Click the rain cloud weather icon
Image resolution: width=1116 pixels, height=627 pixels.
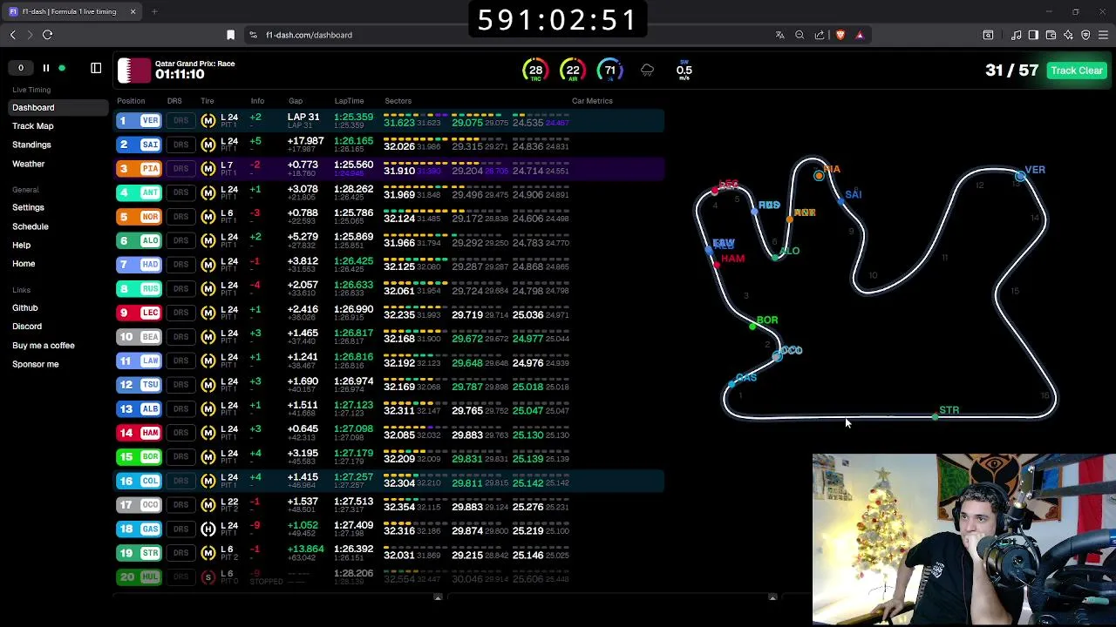click(647, 71)
